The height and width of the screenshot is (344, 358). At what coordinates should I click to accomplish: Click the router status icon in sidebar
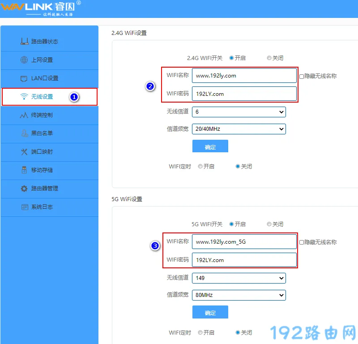[24, 42]
